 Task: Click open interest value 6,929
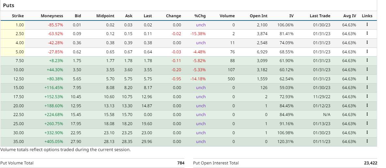click(262, 52)
